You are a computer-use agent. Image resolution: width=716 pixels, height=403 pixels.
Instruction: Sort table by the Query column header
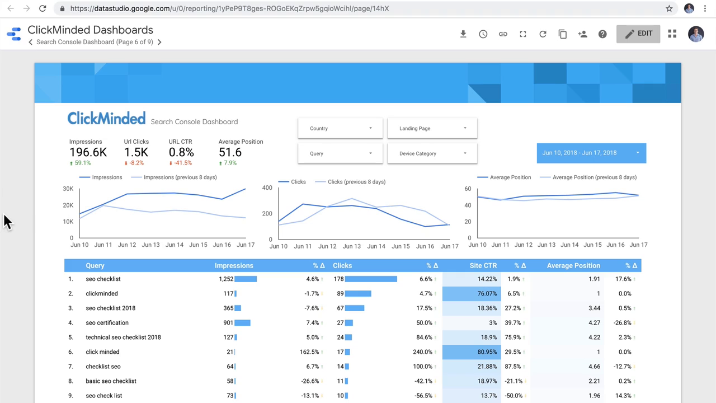tap(95, 266)
